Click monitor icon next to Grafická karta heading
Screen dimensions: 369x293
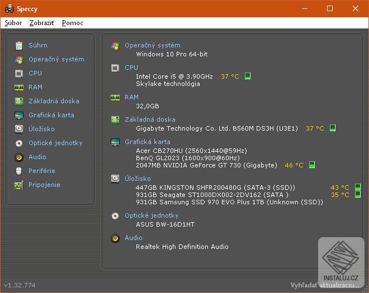pos(115,142)
